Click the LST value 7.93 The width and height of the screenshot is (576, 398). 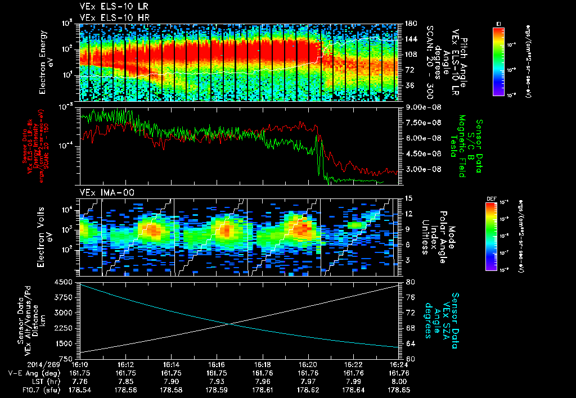[x=217, y=382]
